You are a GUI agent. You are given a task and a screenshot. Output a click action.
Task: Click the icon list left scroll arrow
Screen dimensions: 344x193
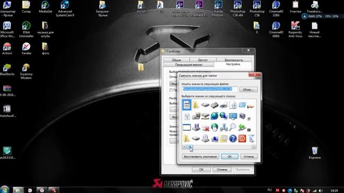tap(184, 147)
